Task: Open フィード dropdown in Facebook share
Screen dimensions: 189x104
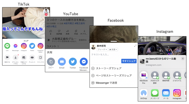Action: click(x=102, y=50)
